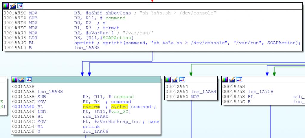Click color palette icon on top MOV node
Viewport: 305px width, 138px height.
coord(6,6)
